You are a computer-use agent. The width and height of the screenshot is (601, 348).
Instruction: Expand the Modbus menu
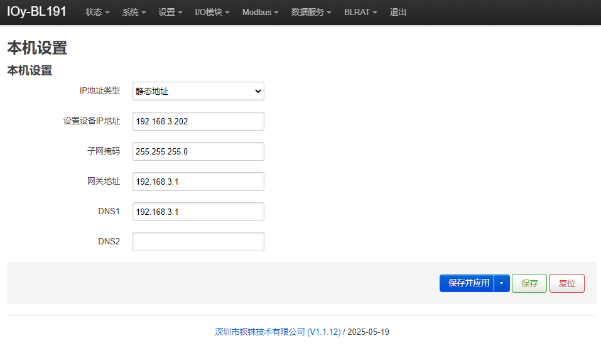[x=260, y=13]
